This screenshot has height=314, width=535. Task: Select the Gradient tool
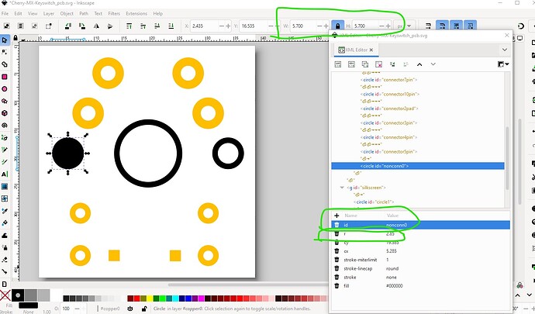pos(5,186)
